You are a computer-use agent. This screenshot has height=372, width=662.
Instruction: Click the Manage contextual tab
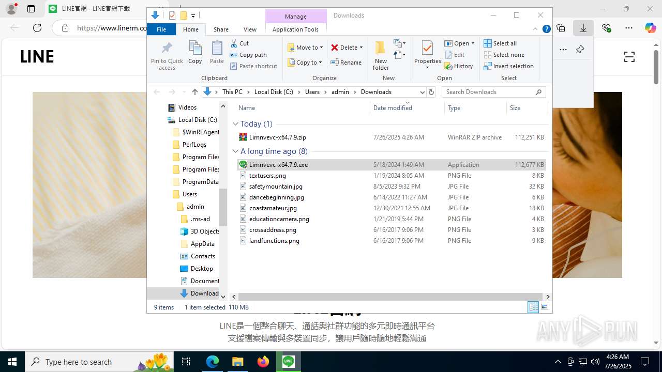[296, 16]
